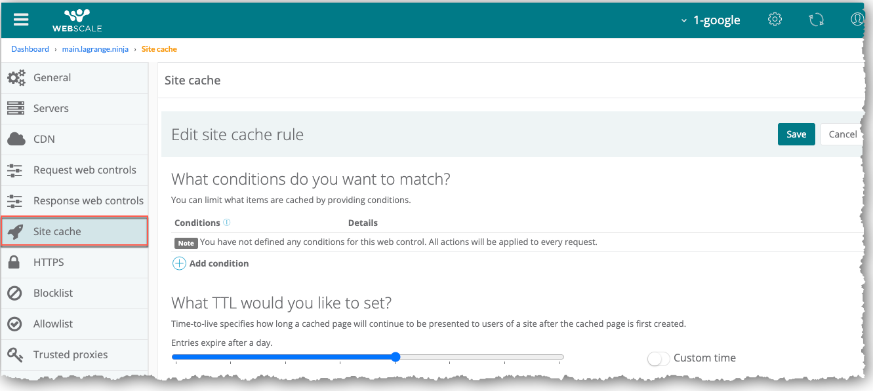
Task: Save the site cache rule
Action: 796,134
